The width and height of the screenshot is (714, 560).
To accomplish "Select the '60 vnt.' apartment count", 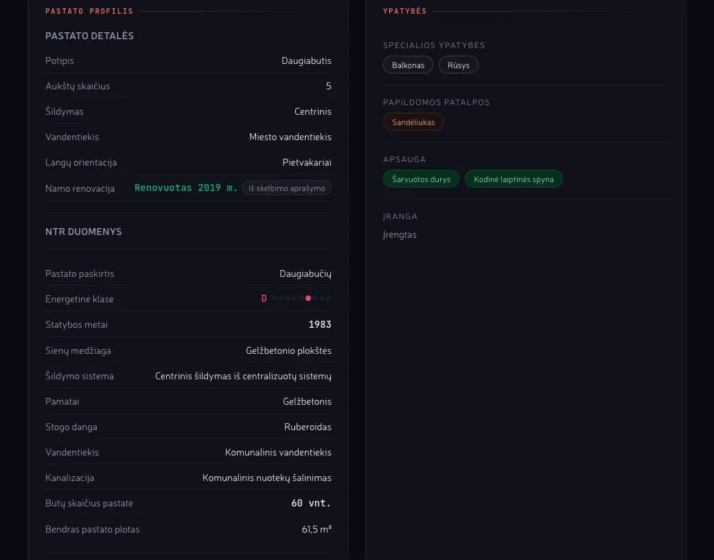I will [311, 503].
